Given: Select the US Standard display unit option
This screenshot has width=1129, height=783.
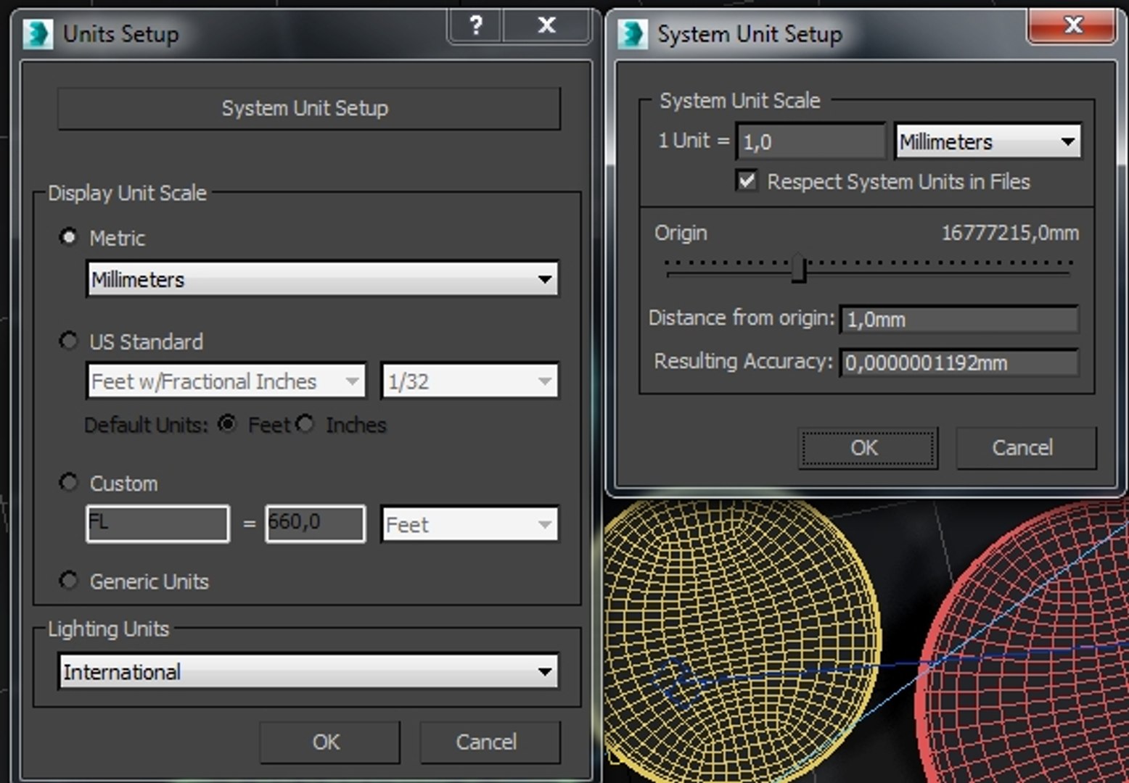Looking at the screenshot, I should tap(68, 341).
